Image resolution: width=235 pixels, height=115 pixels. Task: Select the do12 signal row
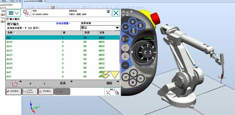[63, 51]
